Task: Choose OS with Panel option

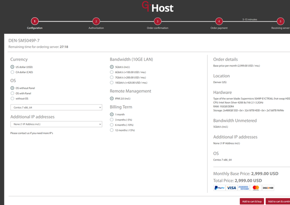Action: [12, 93]
